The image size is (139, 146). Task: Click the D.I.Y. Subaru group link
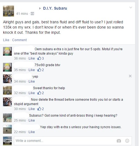(55, 8)
